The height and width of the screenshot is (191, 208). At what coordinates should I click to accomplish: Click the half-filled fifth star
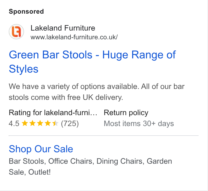point(55,123)
